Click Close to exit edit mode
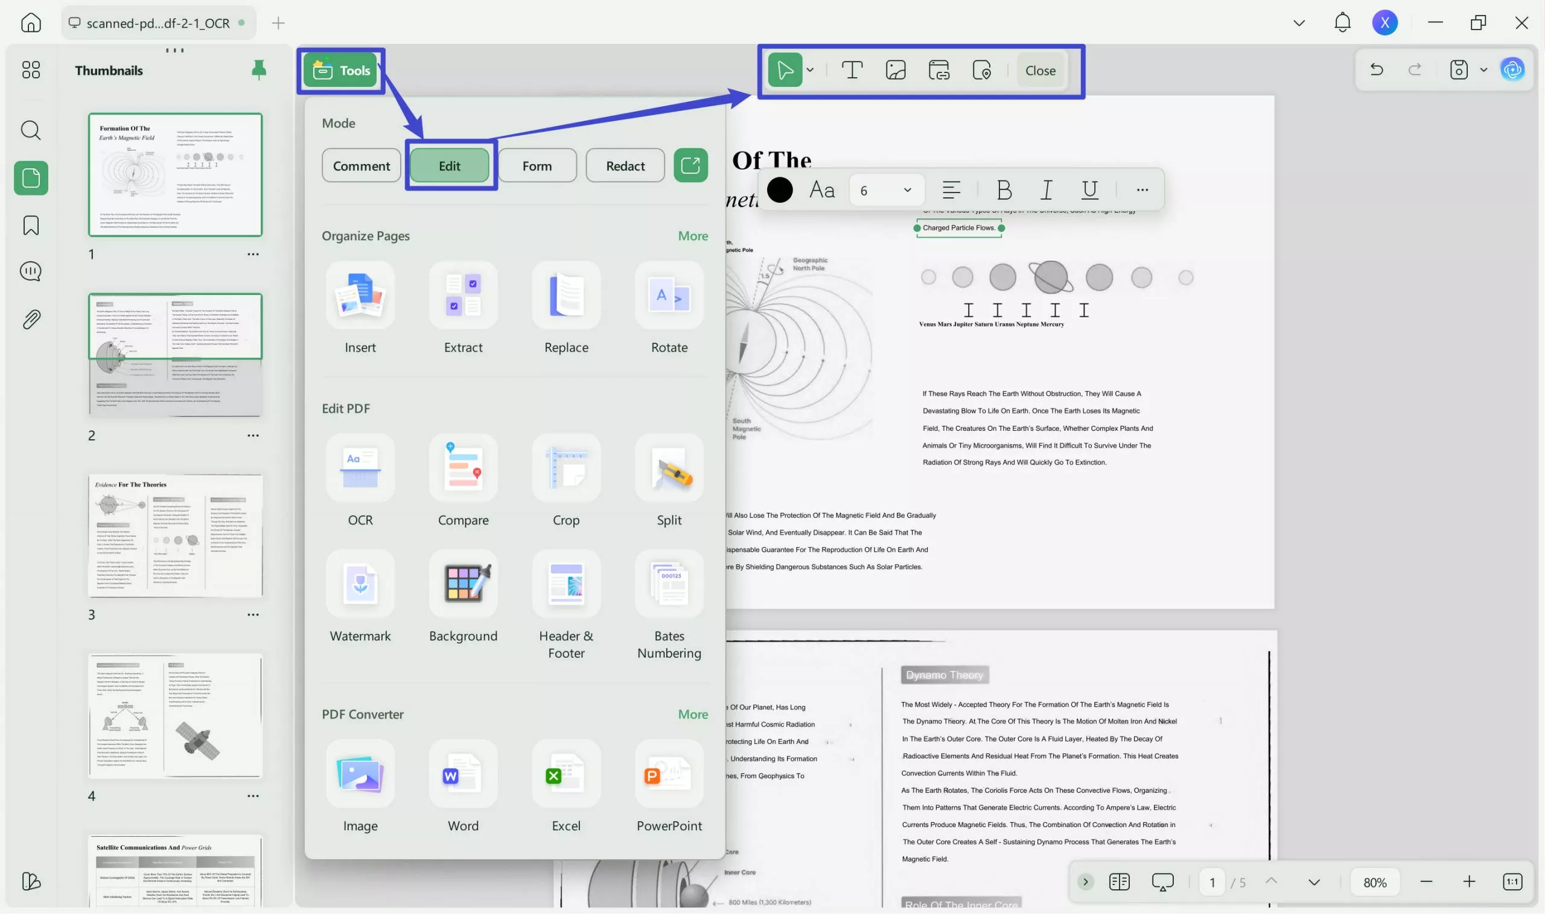Screen dimensions: 1545x914 click(x=1039, y=70)
